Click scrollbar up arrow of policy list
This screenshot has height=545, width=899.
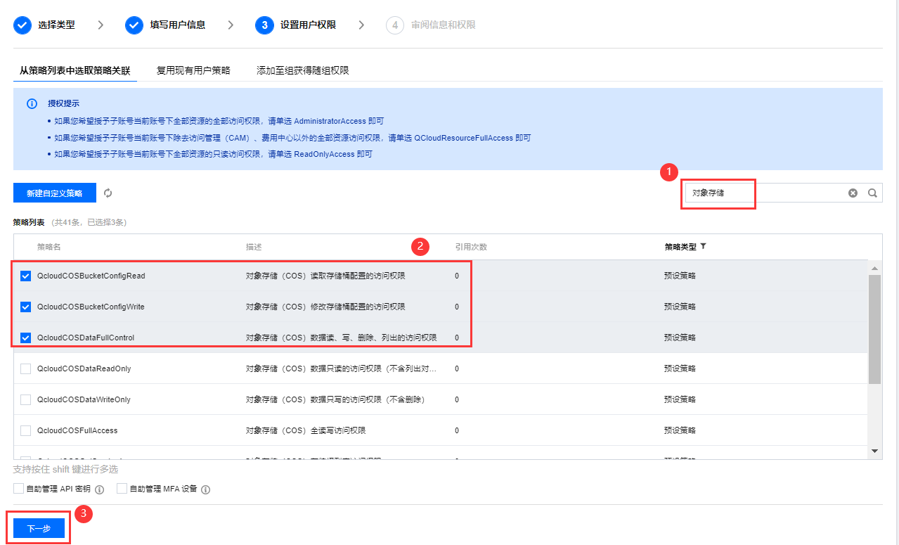pos(874,269)
